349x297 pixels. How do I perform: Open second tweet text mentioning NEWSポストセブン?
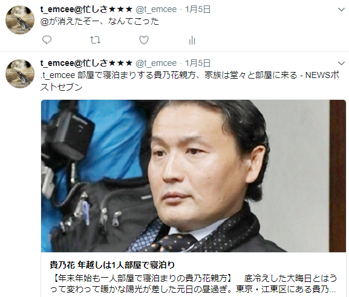click(x=190, y=81)
